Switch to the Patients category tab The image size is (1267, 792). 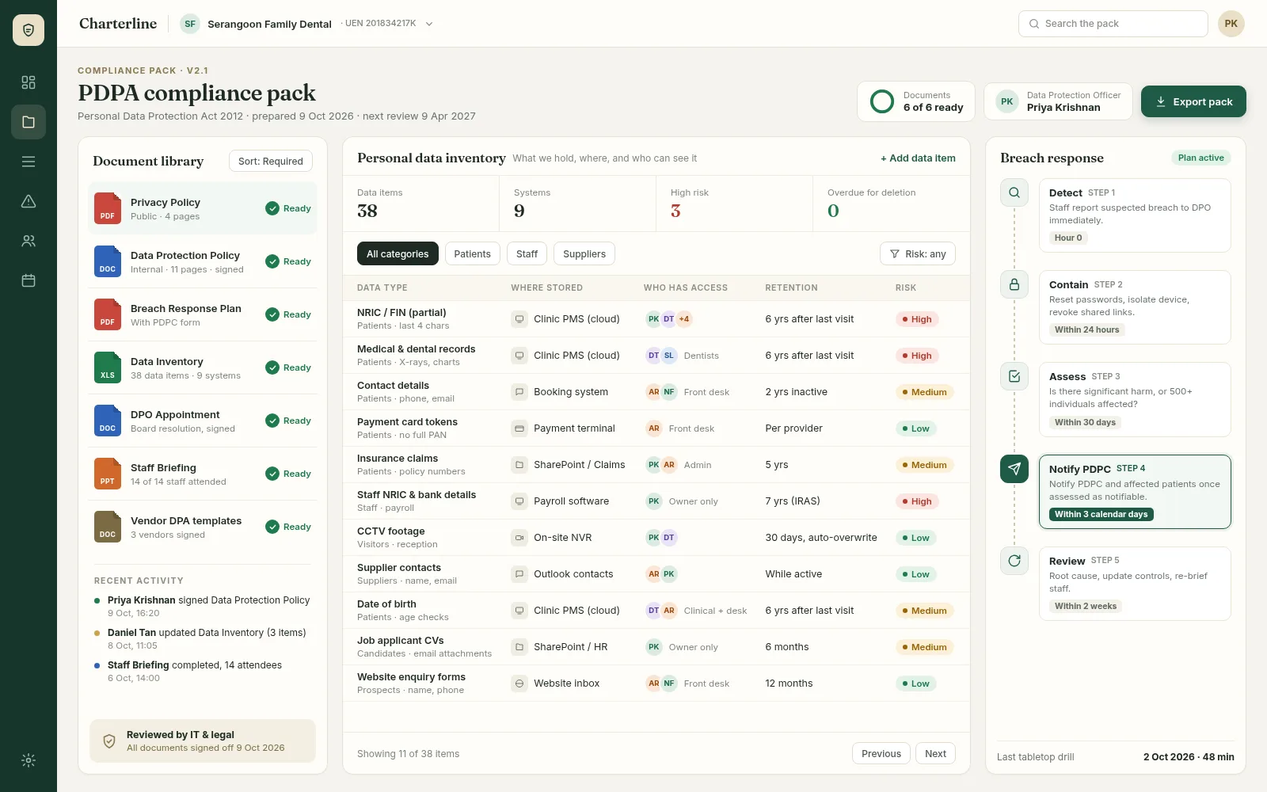tap(472, 253)
